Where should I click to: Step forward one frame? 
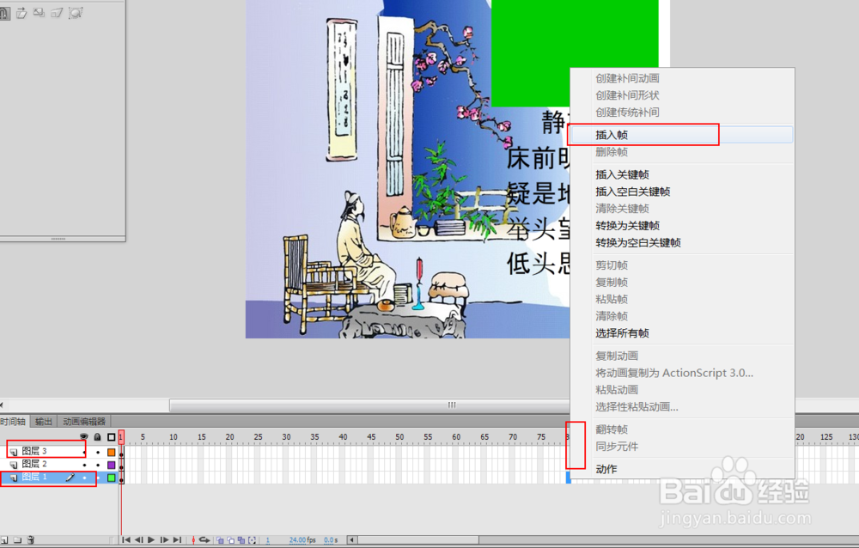coord(164,539)
